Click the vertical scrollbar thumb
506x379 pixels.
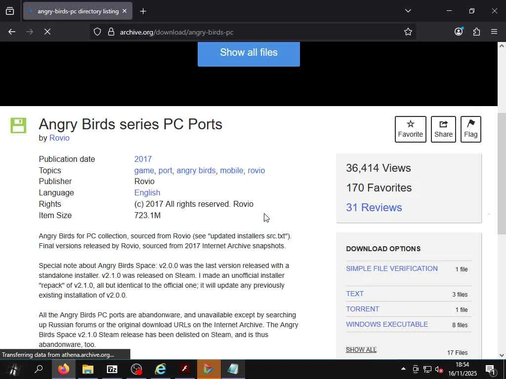coord(502,174)
